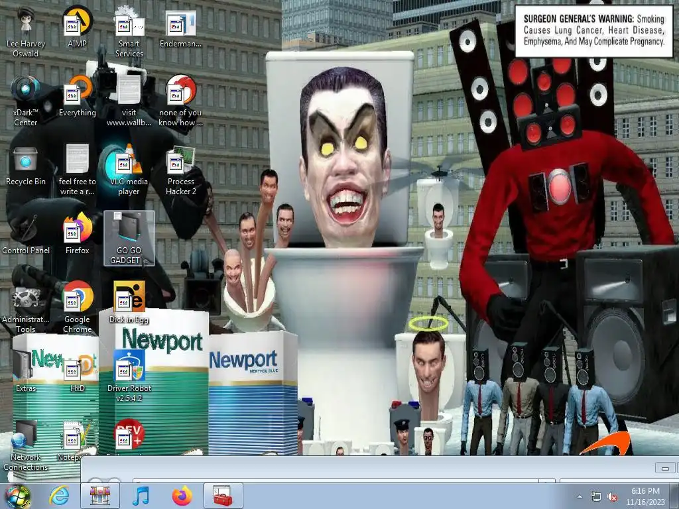The width and height of the screenshot is (679, 509).
Task: Open the Driver Robot v2.5.4.2 shortcut
Action: 129,376
